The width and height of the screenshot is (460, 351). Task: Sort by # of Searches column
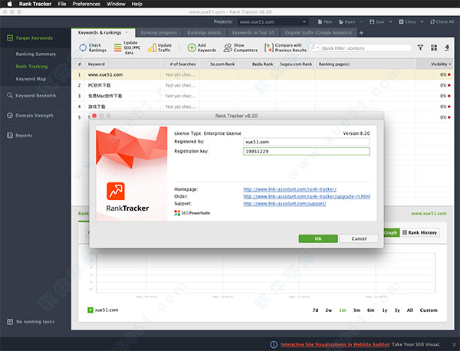click(x=180, y=64)
